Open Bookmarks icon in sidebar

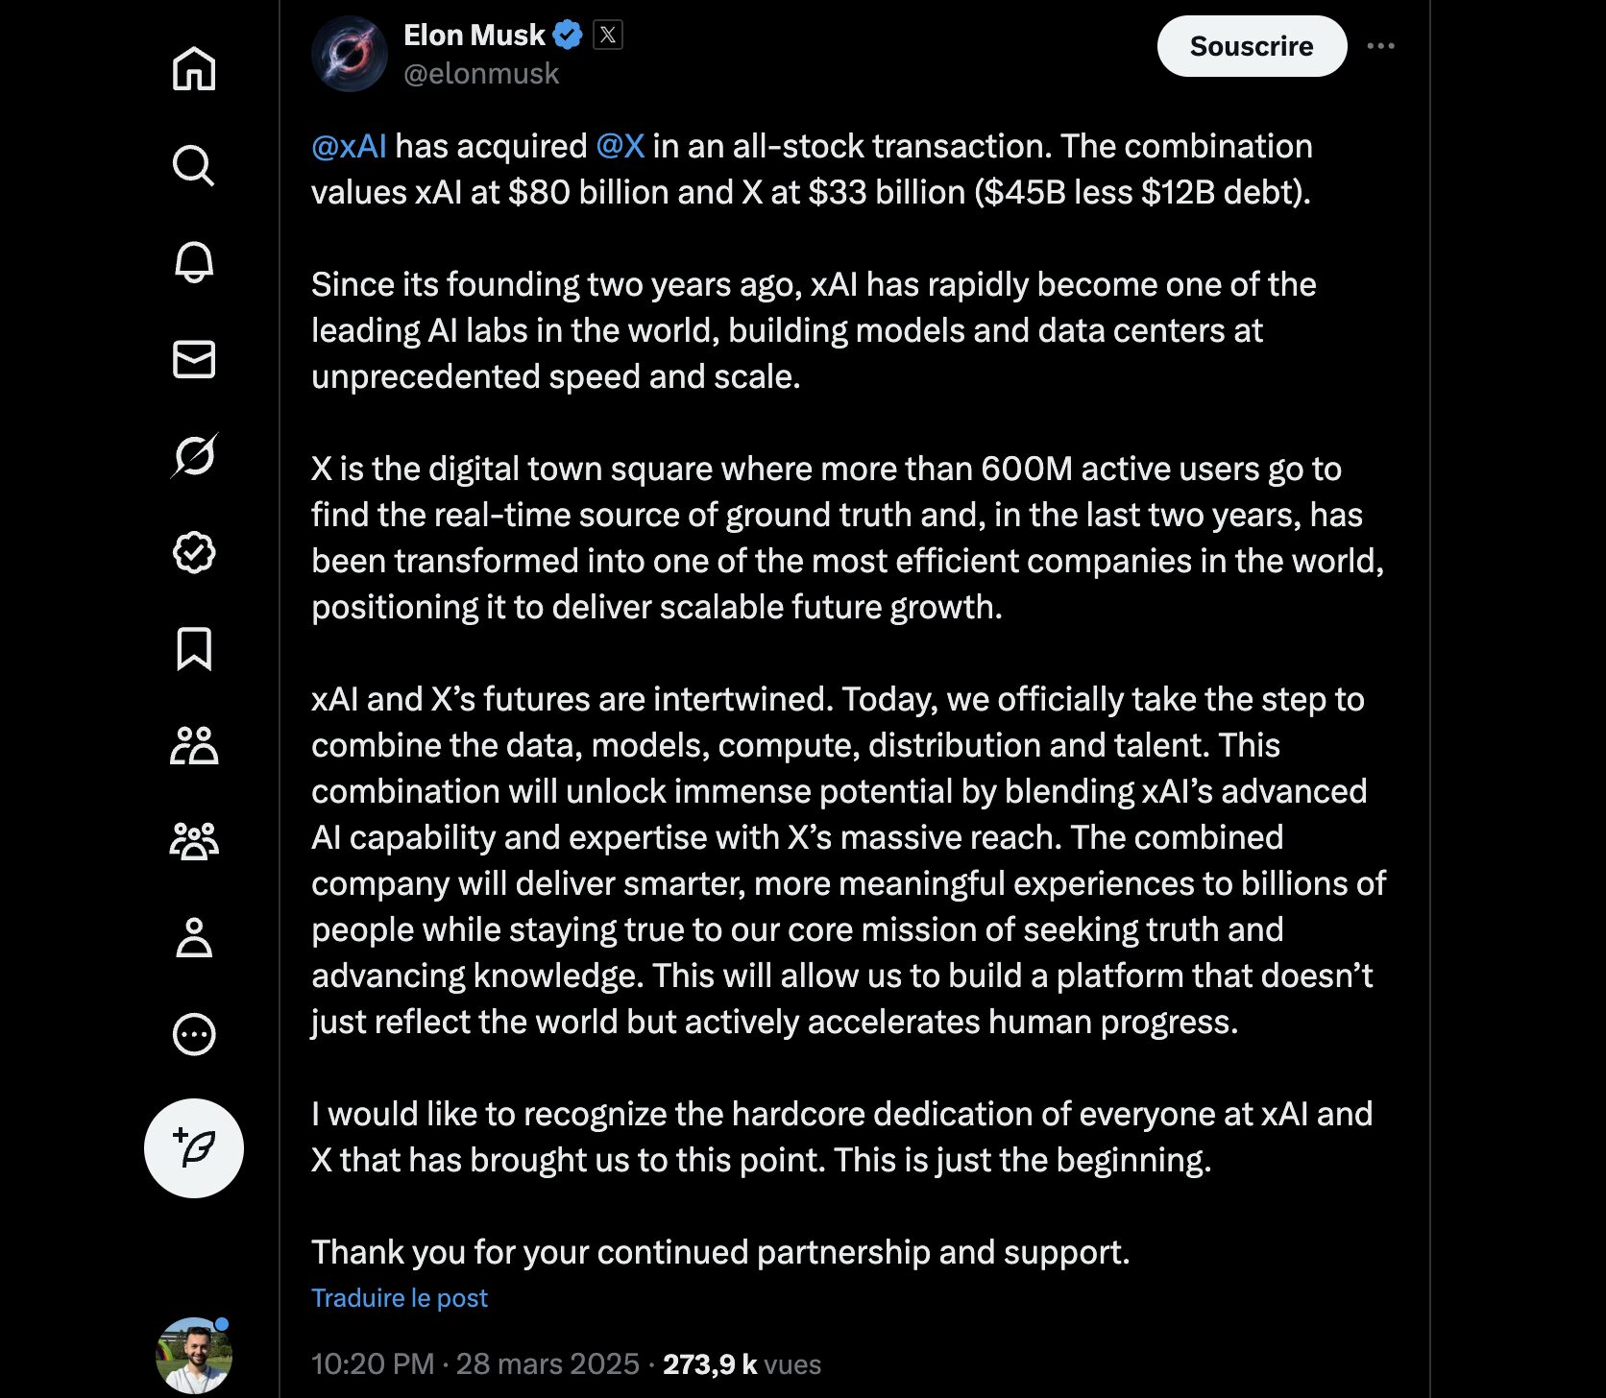[x=194, y=649]
